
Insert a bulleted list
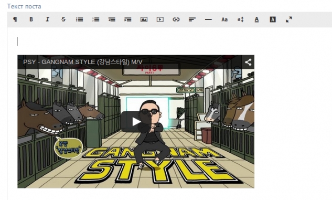79,19
